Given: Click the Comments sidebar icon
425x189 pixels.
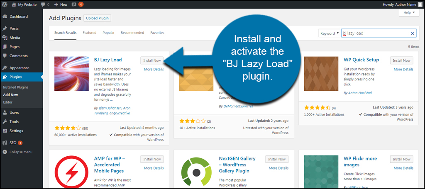Looking at the screenshot, I should point(5,56).
